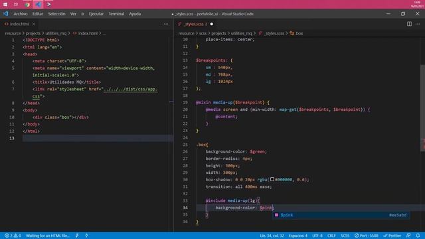This screenshot has width=425, height=239.
Task: Split the right editor
Action: coord(409,24)
